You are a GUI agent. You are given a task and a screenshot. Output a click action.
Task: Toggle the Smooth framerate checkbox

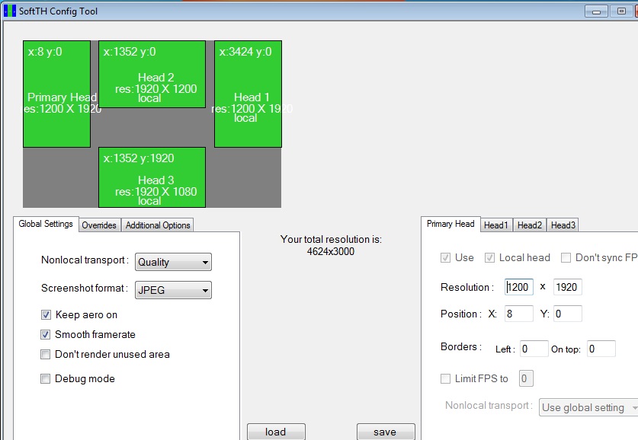pos(45,334)
